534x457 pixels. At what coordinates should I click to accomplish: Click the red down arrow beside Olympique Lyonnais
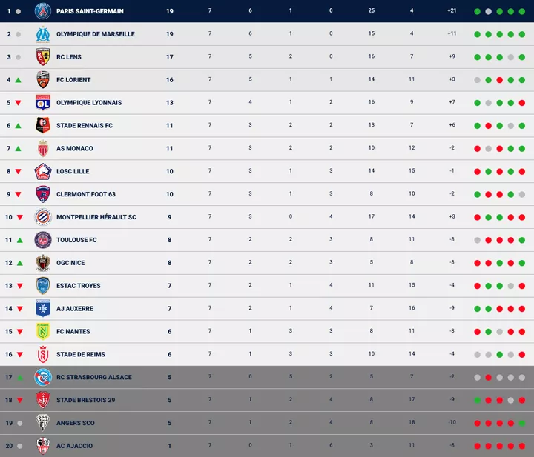19,103
